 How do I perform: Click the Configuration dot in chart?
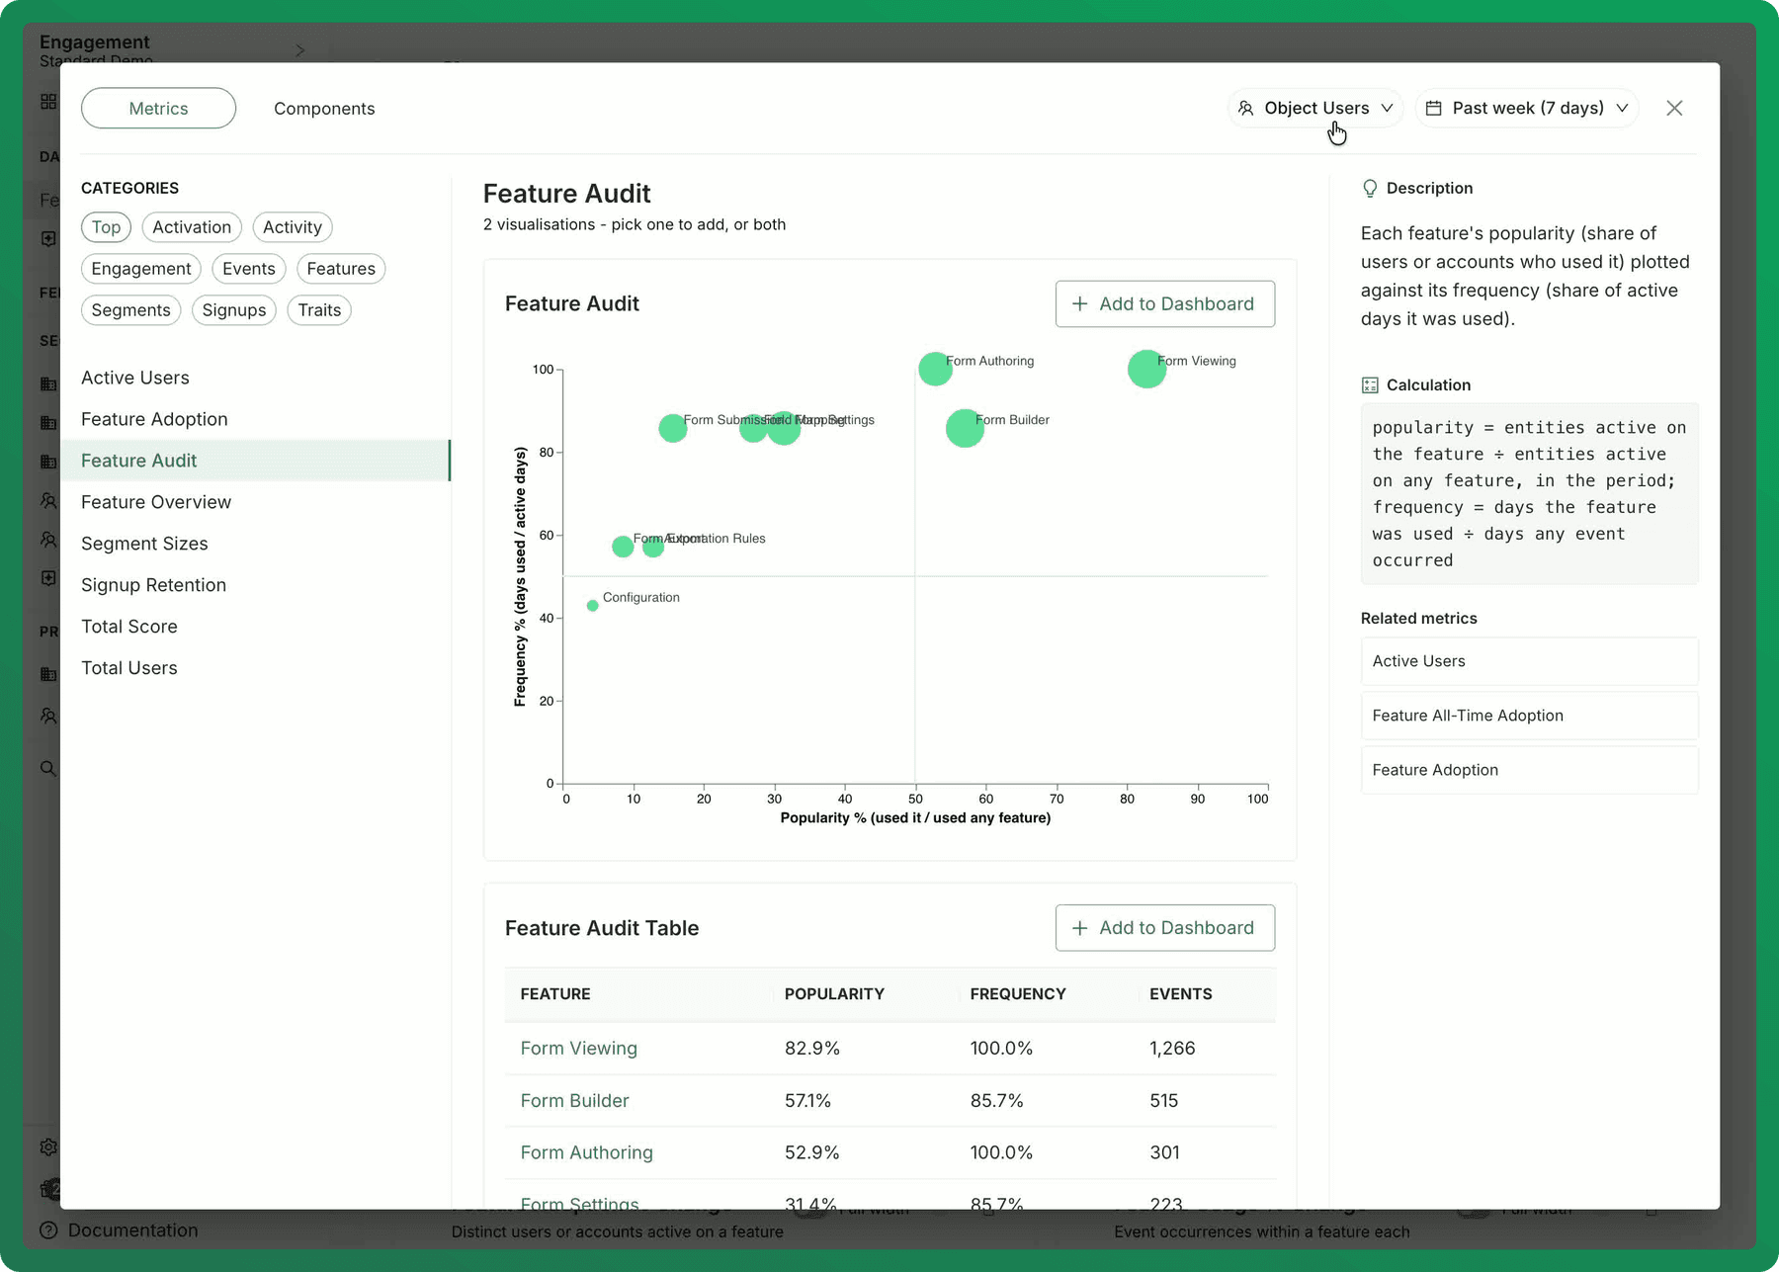[592, 605]
